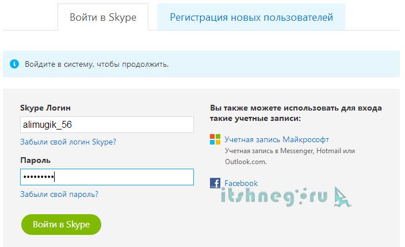Screen dimensions: 405x247
Task: Click the Microsoft four-color logo icon
Action: coord(215,139)
